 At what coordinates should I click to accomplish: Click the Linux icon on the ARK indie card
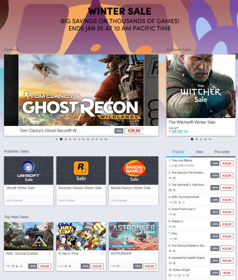coord(21,266)
